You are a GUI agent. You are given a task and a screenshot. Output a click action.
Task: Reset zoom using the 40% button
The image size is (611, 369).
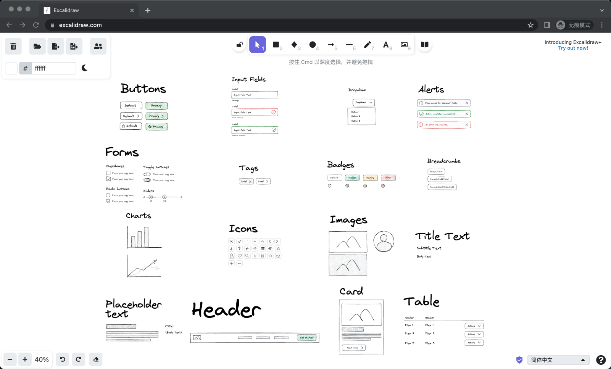click(42, 359)
